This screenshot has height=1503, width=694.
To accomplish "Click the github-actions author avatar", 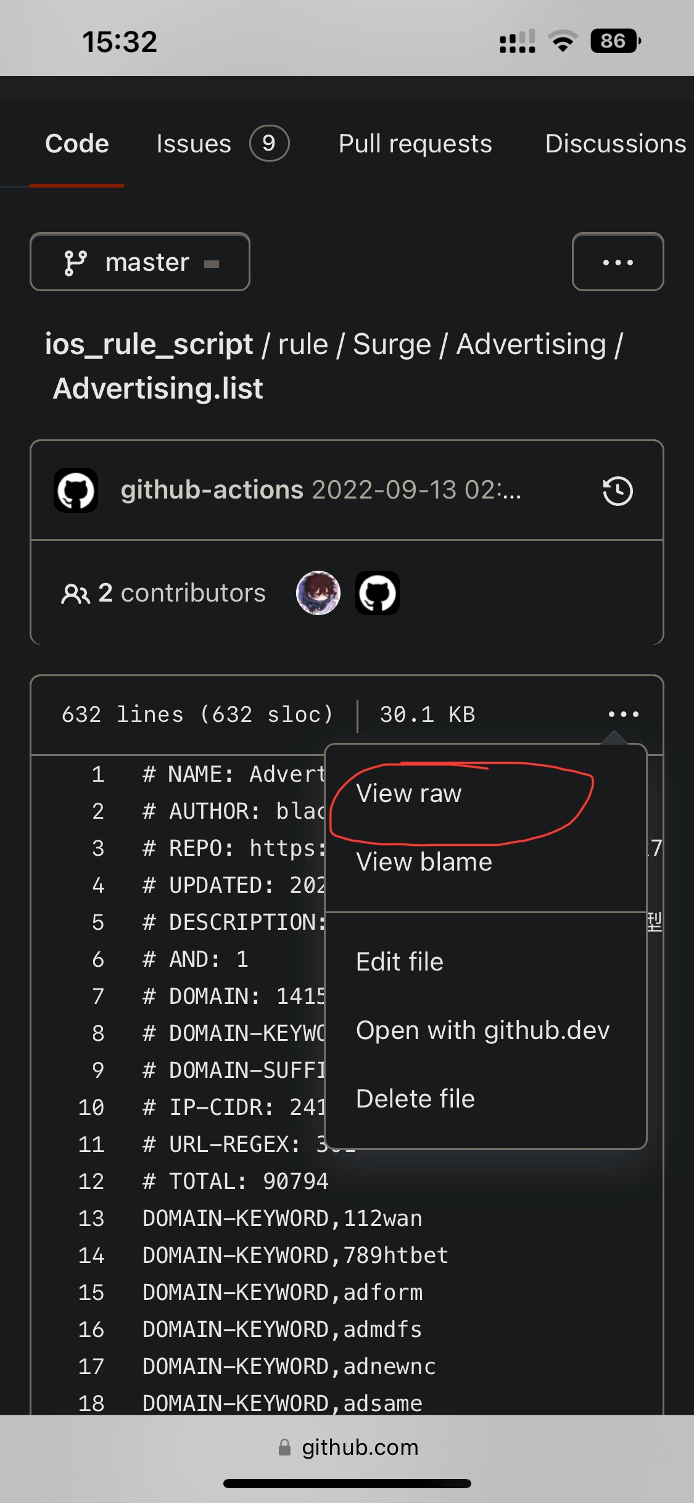I will (x=76, y=491).
